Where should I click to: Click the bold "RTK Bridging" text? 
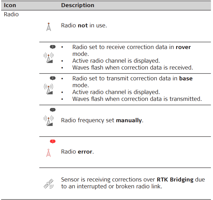pos(175,180)
